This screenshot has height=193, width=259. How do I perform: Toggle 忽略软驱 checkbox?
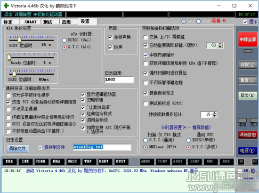pyautogui.click(x=83, y=100)
